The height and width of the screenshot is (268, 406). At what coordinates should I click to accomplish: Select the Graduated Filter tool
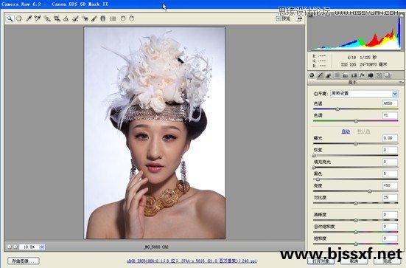[103, 18]
